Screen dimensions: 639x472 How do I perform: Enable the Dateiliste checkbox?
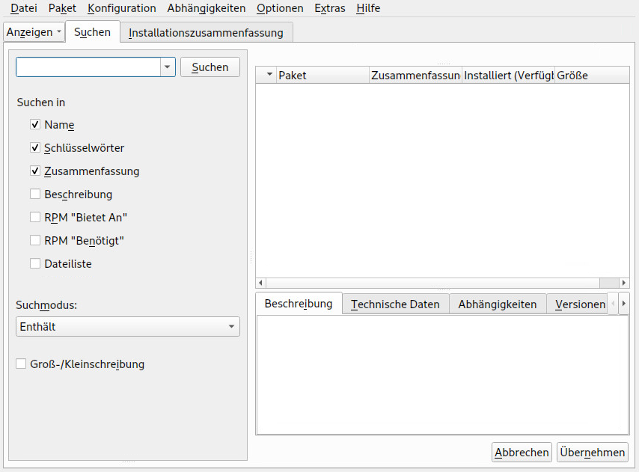(x=35, y=263)
